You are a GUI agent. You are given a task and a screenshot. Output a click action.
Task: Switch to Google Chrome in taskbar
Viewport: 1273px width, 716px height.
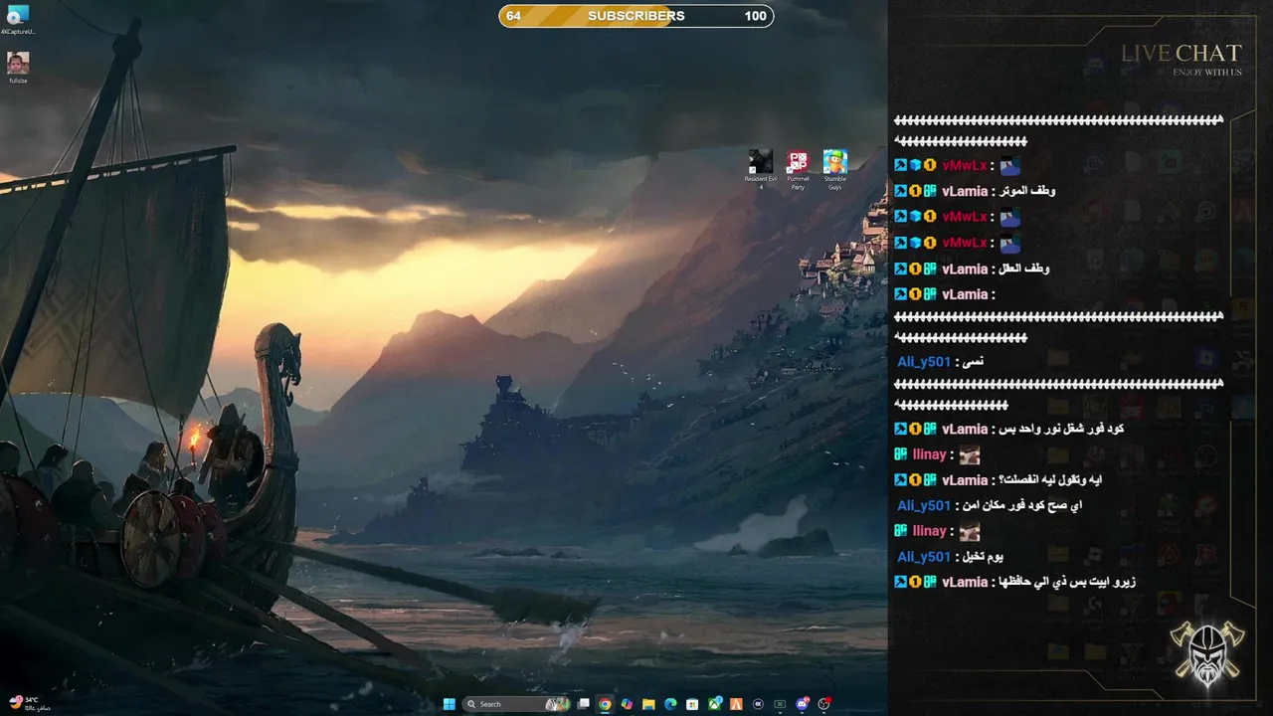(605, 704)
